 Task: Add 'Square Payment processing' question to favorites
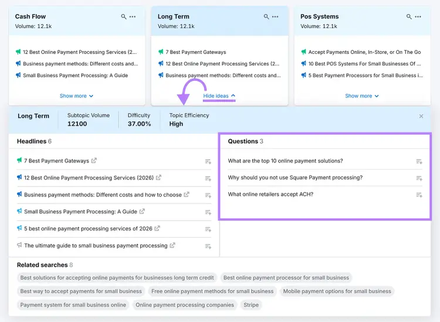point(419,178)
